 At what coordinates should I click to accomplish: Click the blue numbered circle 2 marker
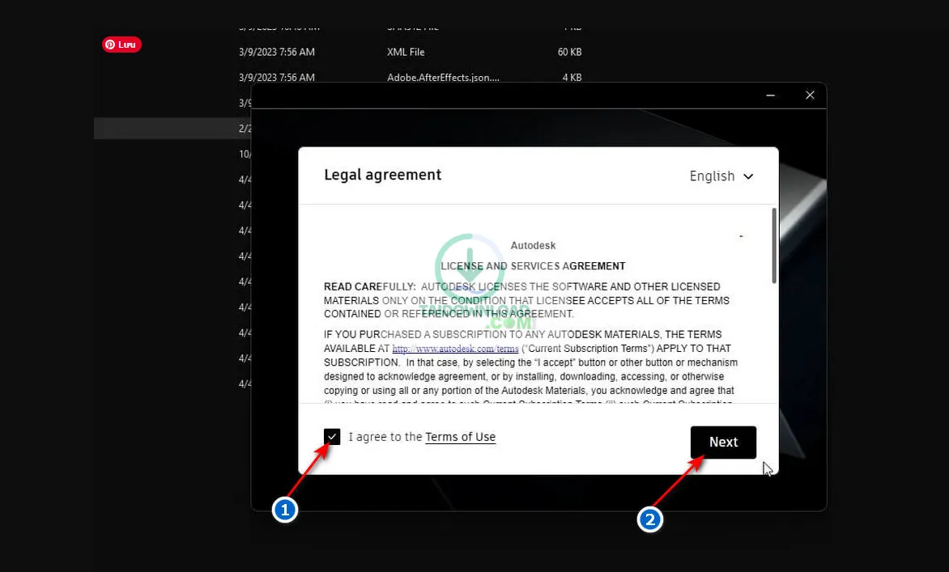pos(650,519)
